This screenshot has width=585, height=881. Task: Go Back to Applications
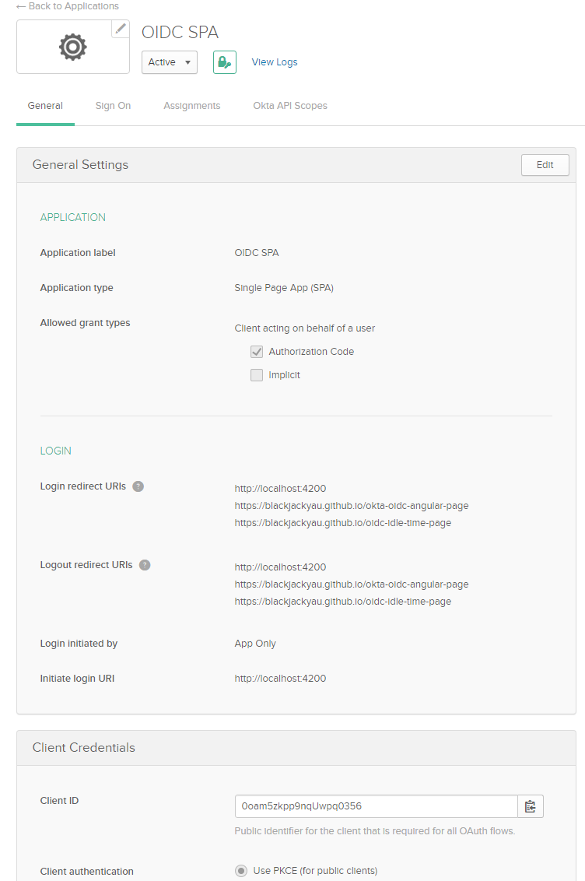tap(68, 6)
